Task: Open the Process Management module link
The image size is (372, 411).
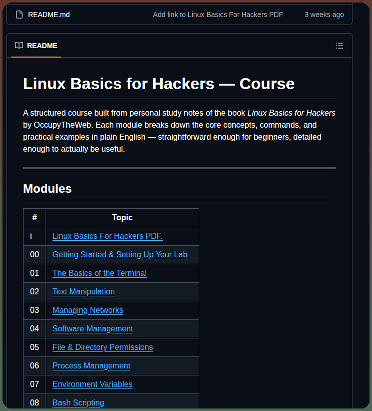Action: [91, 365]
